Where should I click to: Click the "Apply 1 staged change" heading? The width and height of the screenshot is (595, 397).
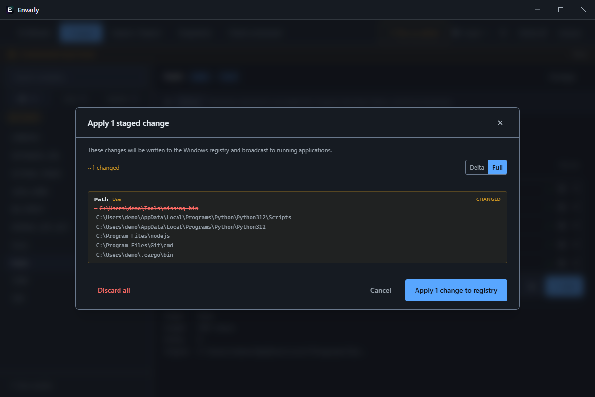click(128, 123)
